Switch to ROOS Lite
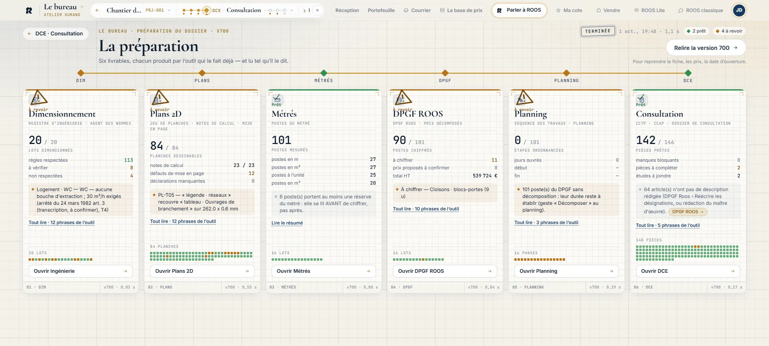The height and width of the screenshot is (346, 769). click(649, 10)
